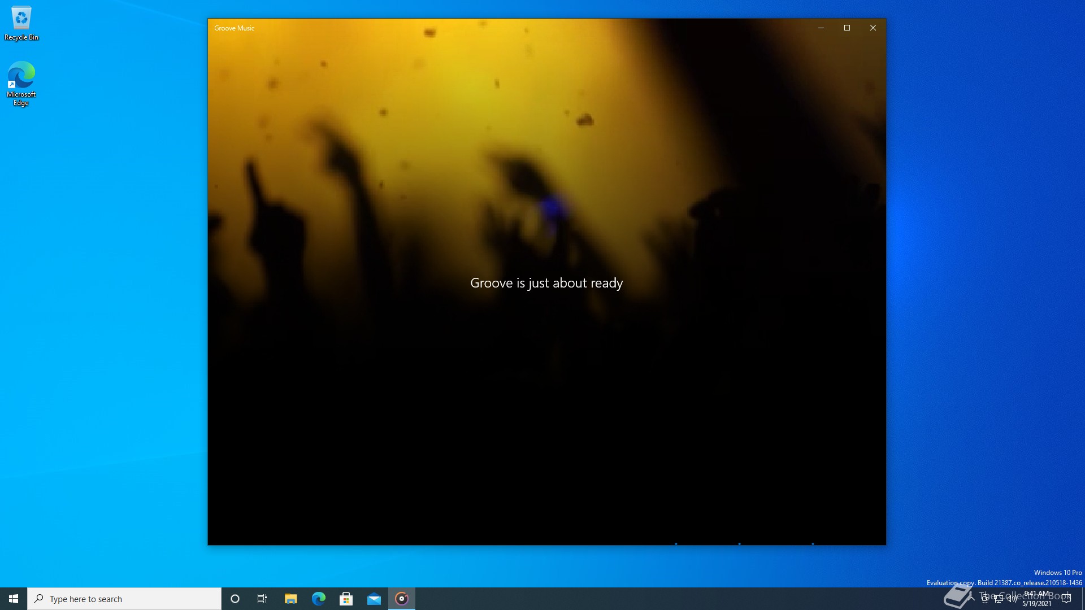Click the Meet Now tray icon
Viewport: 1085px width, 610px height.
pos(985,599)
